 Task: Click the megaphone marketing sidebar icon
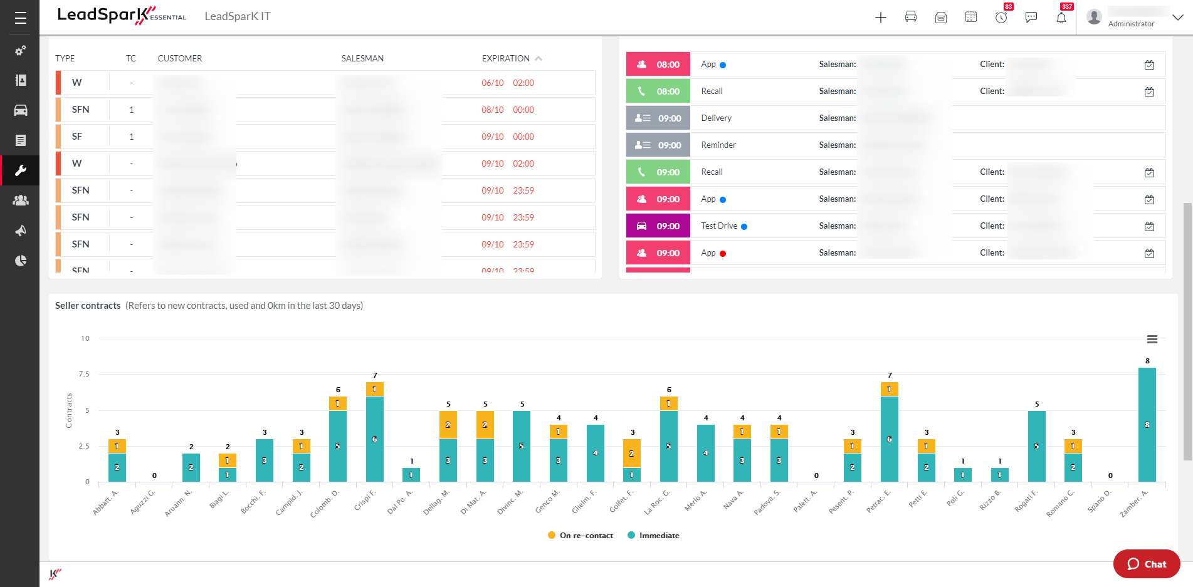(20, 231)
